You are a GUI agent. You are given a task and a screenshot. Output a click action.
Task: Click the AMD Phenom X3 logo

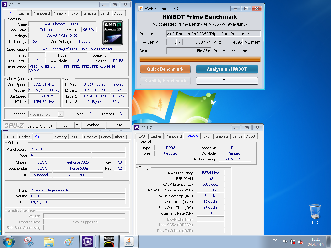pos(113,33)
